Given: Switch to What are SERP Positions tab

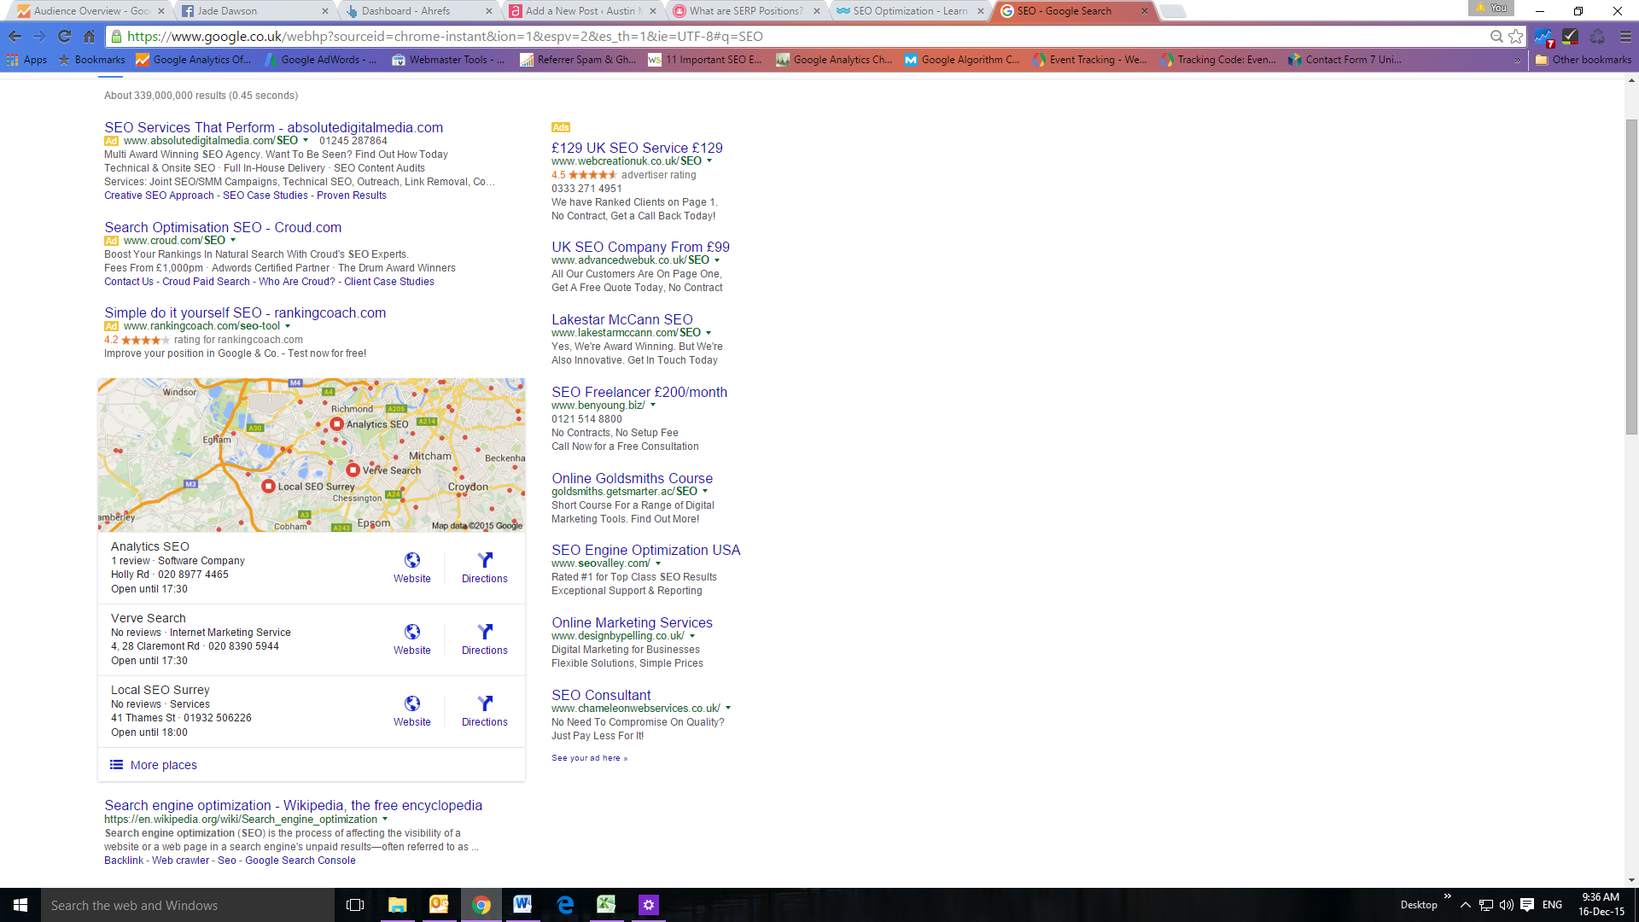Looking at the screenshot, I should [x=747, y=11].
